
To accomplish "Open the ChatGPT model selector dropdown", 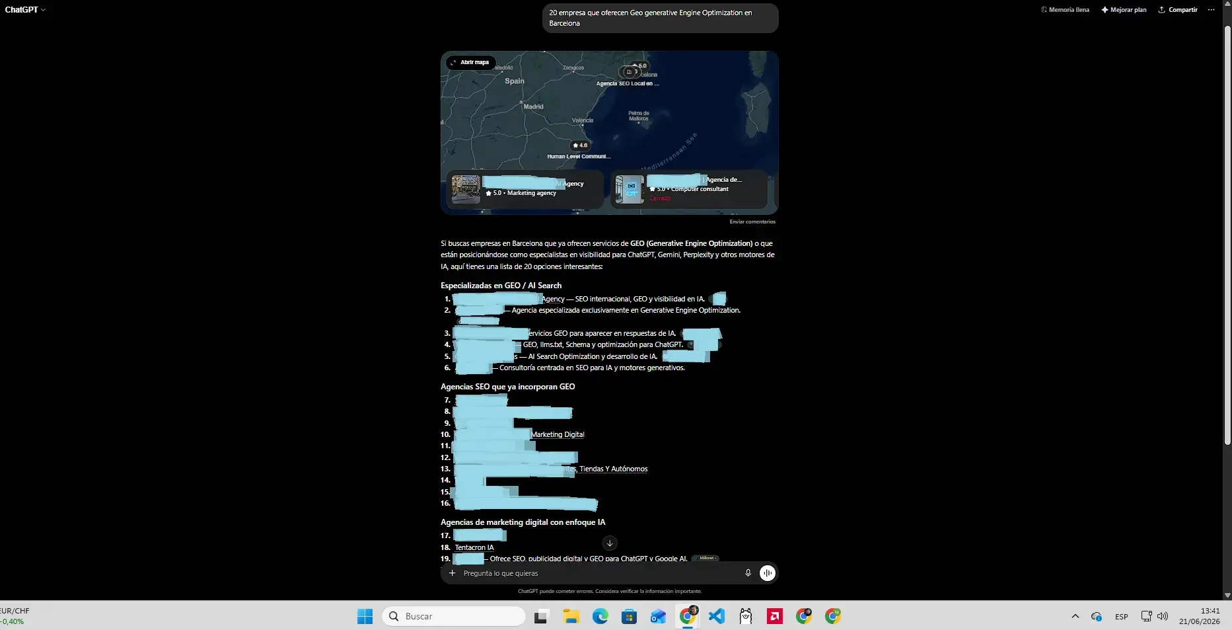I will coord(25,10).
